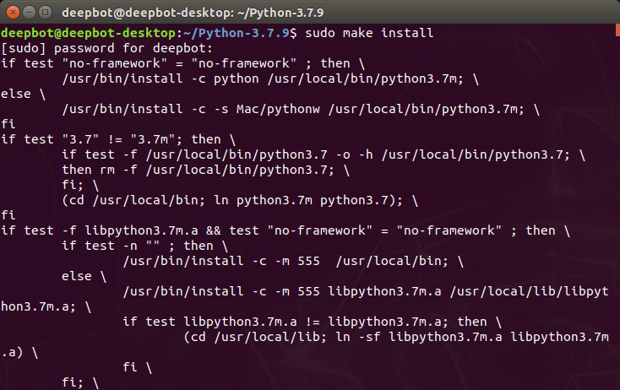620x390 pixels.
Task: Click the line 'if test "3.7" != "3.7m"; then'
Action: pos(118,139)
